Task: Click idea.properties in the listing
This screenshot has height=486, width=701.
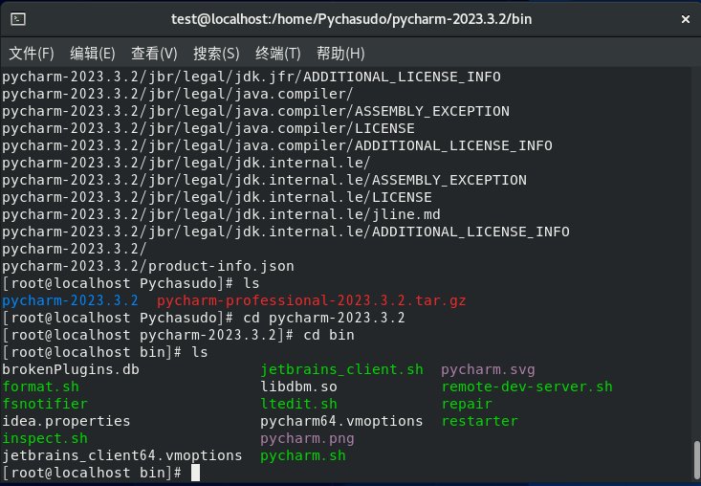Action: [x=66, y=421]
